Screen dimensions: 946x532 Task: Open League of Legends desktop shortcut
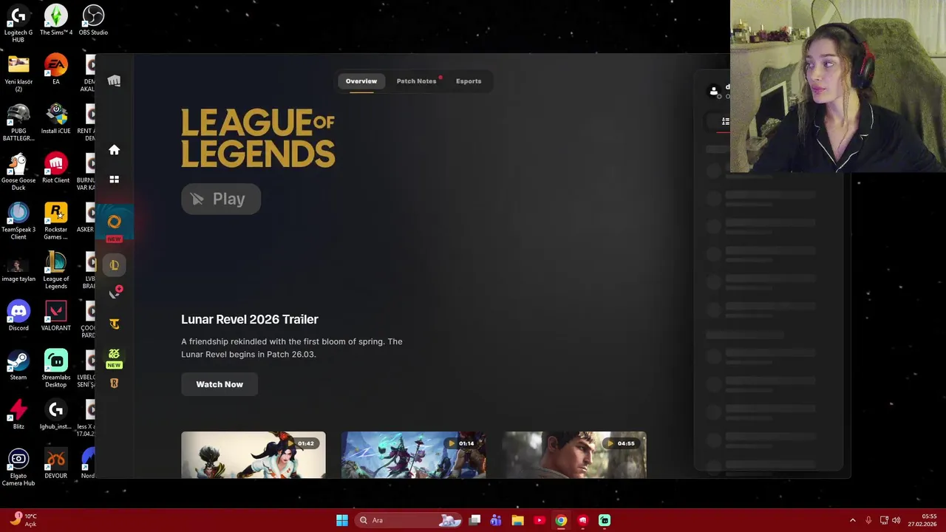(55, 270)
